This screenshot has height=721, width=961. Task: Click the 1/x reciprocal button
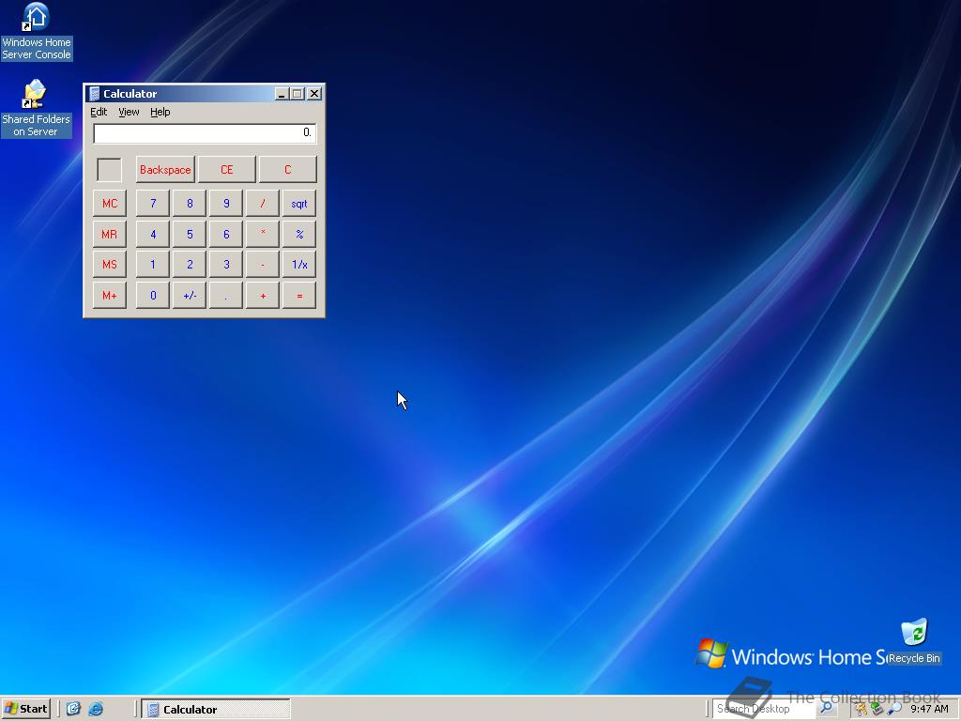pos(299,265)
